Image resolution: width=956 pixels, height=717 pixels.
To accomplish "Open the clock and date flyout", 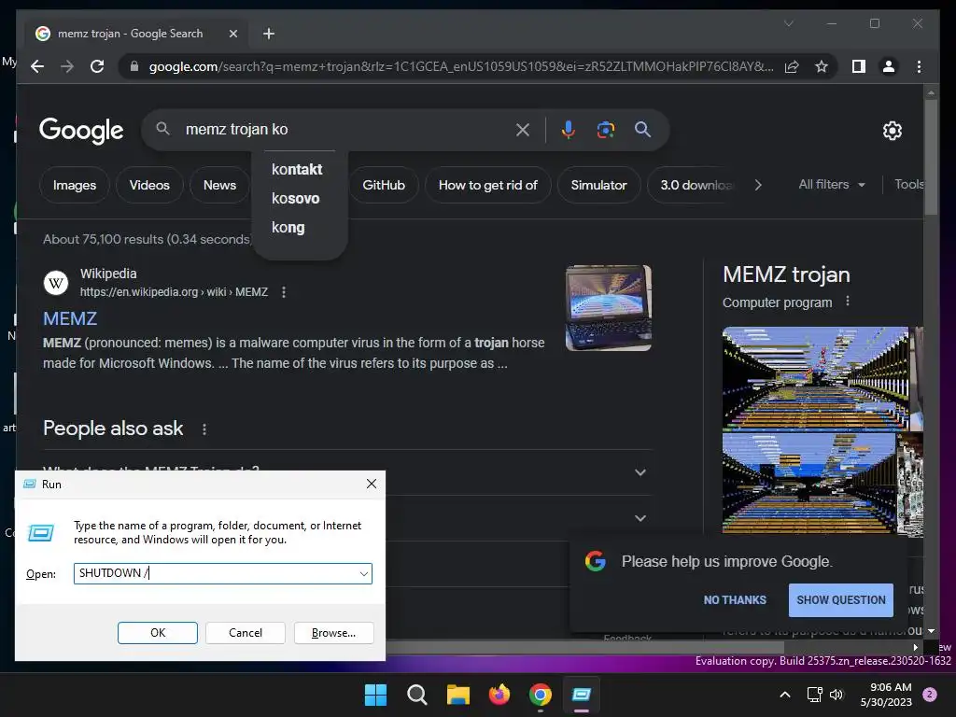I will coord(886,695).
